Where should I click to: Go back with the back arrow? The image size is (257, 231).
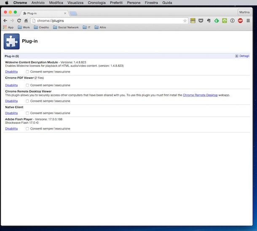pyautogui.click(x=5, y=21)
